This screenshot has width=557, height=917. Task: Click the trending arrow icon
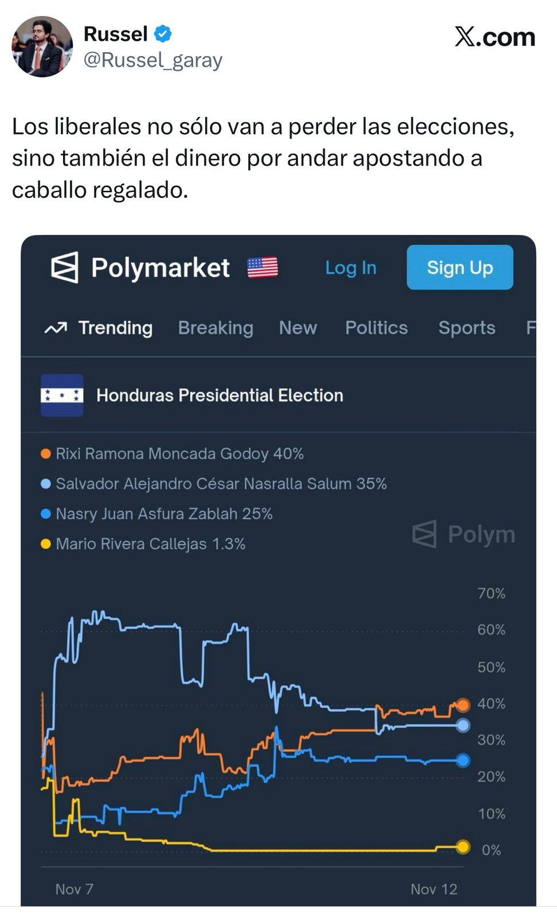coord(56,328)
